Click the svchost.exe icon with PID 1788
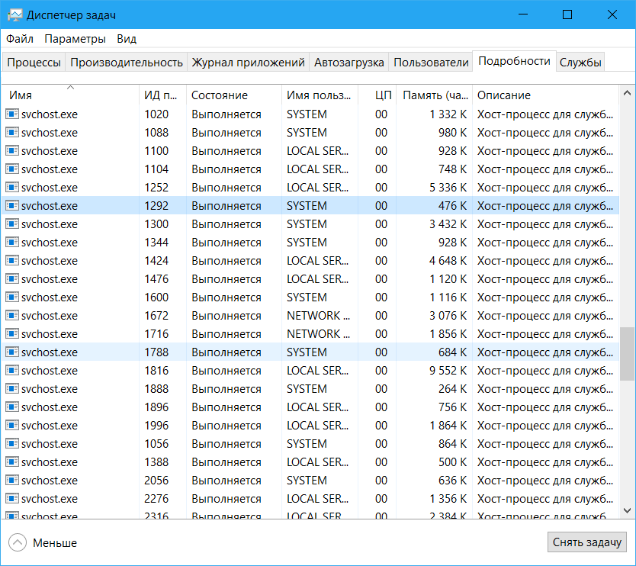 click(x=11, y=352)
